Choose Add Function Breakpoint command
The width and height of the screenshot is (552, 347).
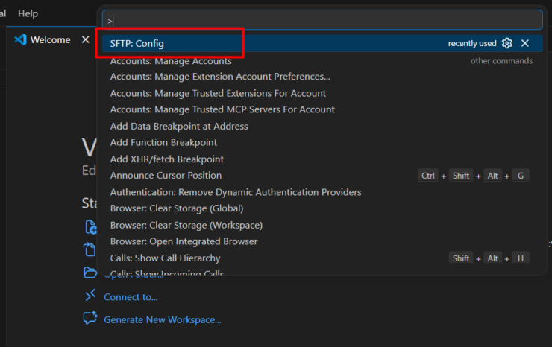(x=163, y=142)
